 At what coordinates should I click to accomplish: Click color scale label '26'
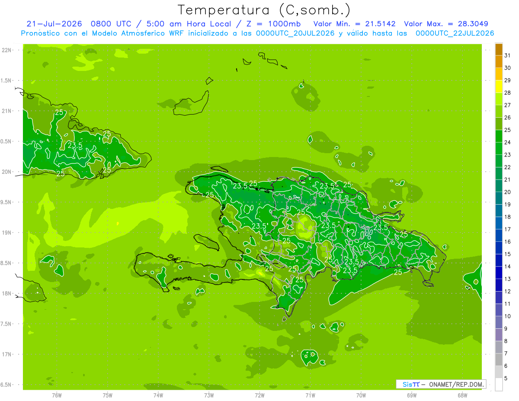pyautogui.click(x=508, y=118)
